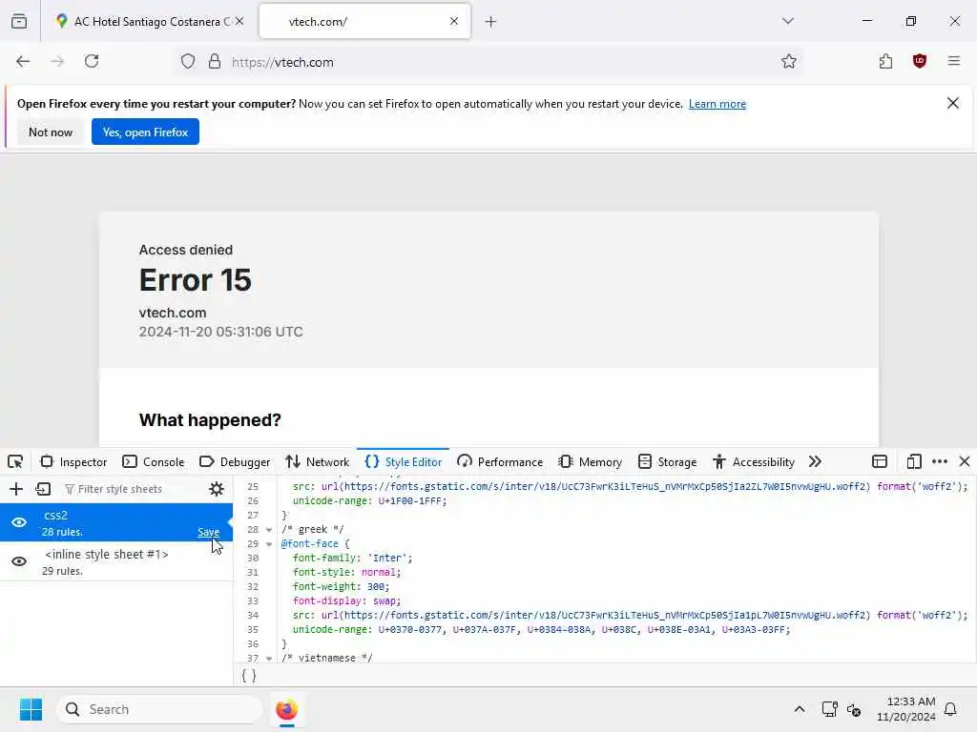The width and height of the screenshot is (977, 732).
Task: Click Yes, open Firefox button
Action: (x=145, y=132)
